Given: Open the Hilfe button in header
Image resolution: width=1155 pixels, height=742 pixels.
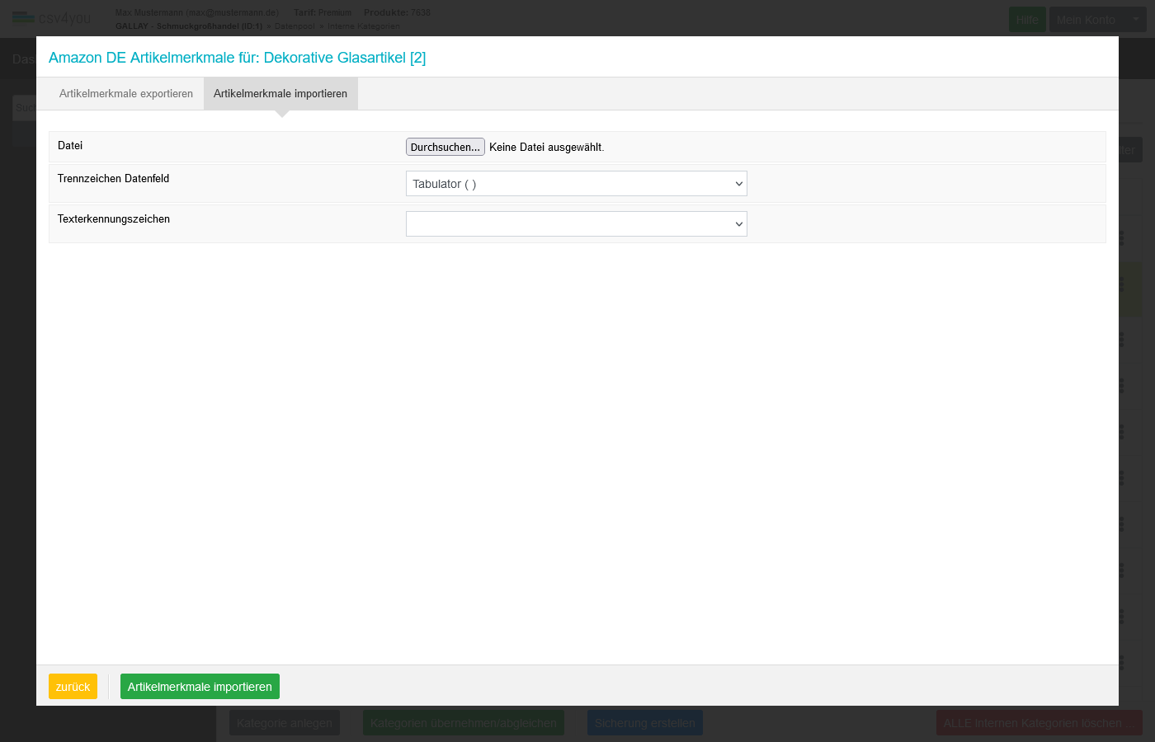Looking at the screenshot, I should click(1027, 19).
